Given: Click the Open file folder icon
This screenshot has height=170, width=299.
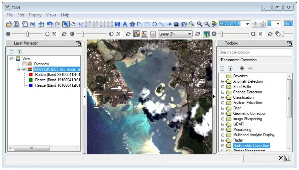Looking at the screenshot, I should click(9, 24).
